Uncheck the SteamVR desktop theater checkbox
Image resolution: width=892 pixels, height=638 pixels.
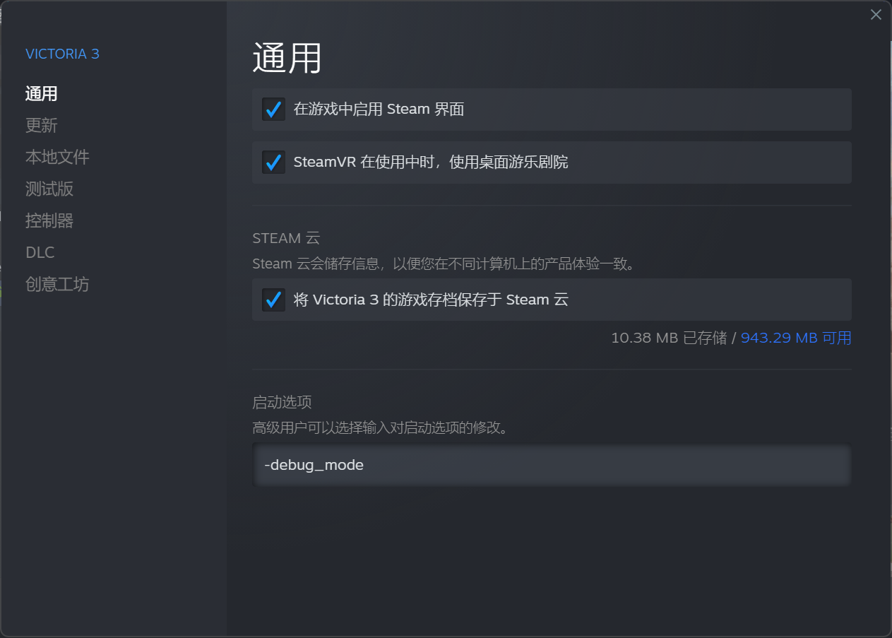pos(273,163)
